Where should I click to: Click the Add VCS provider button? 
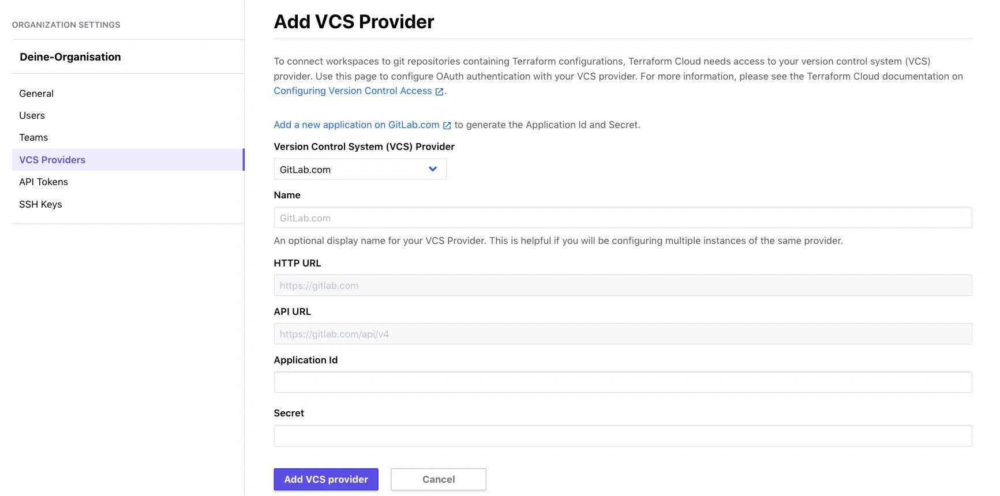click(325, 479)
